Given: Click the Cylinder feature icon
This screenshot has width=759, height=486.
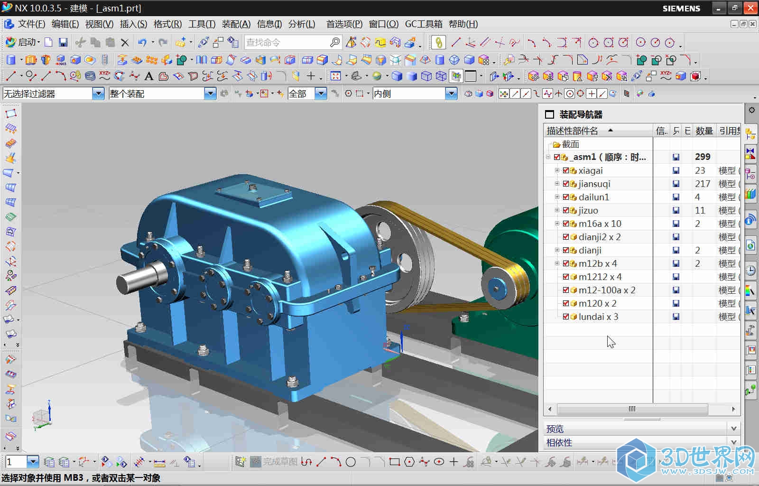Looking at the screenshot, I should tap(11, 60).
